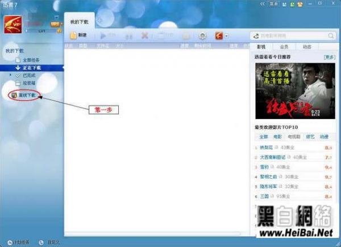Click the start task play icon
The width and height of the screenshot is (341, 247).
103,36
